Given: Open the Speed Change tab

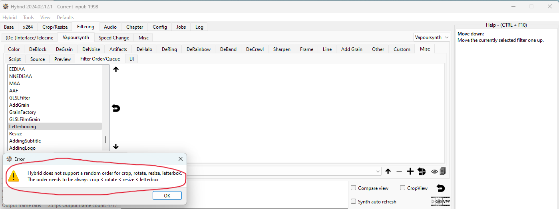Looking at the screenshot, I should 114,38.
